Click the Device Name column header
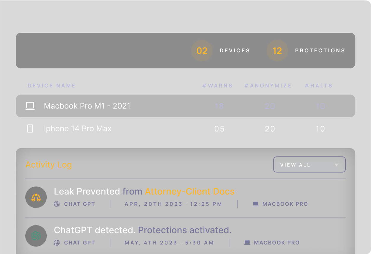This screenshot has height=254, width=371. (x=51, y=86)
